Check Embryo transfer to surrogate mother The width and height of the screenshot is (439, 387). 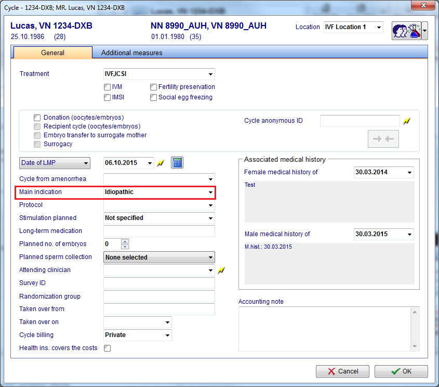pos(37,136)
